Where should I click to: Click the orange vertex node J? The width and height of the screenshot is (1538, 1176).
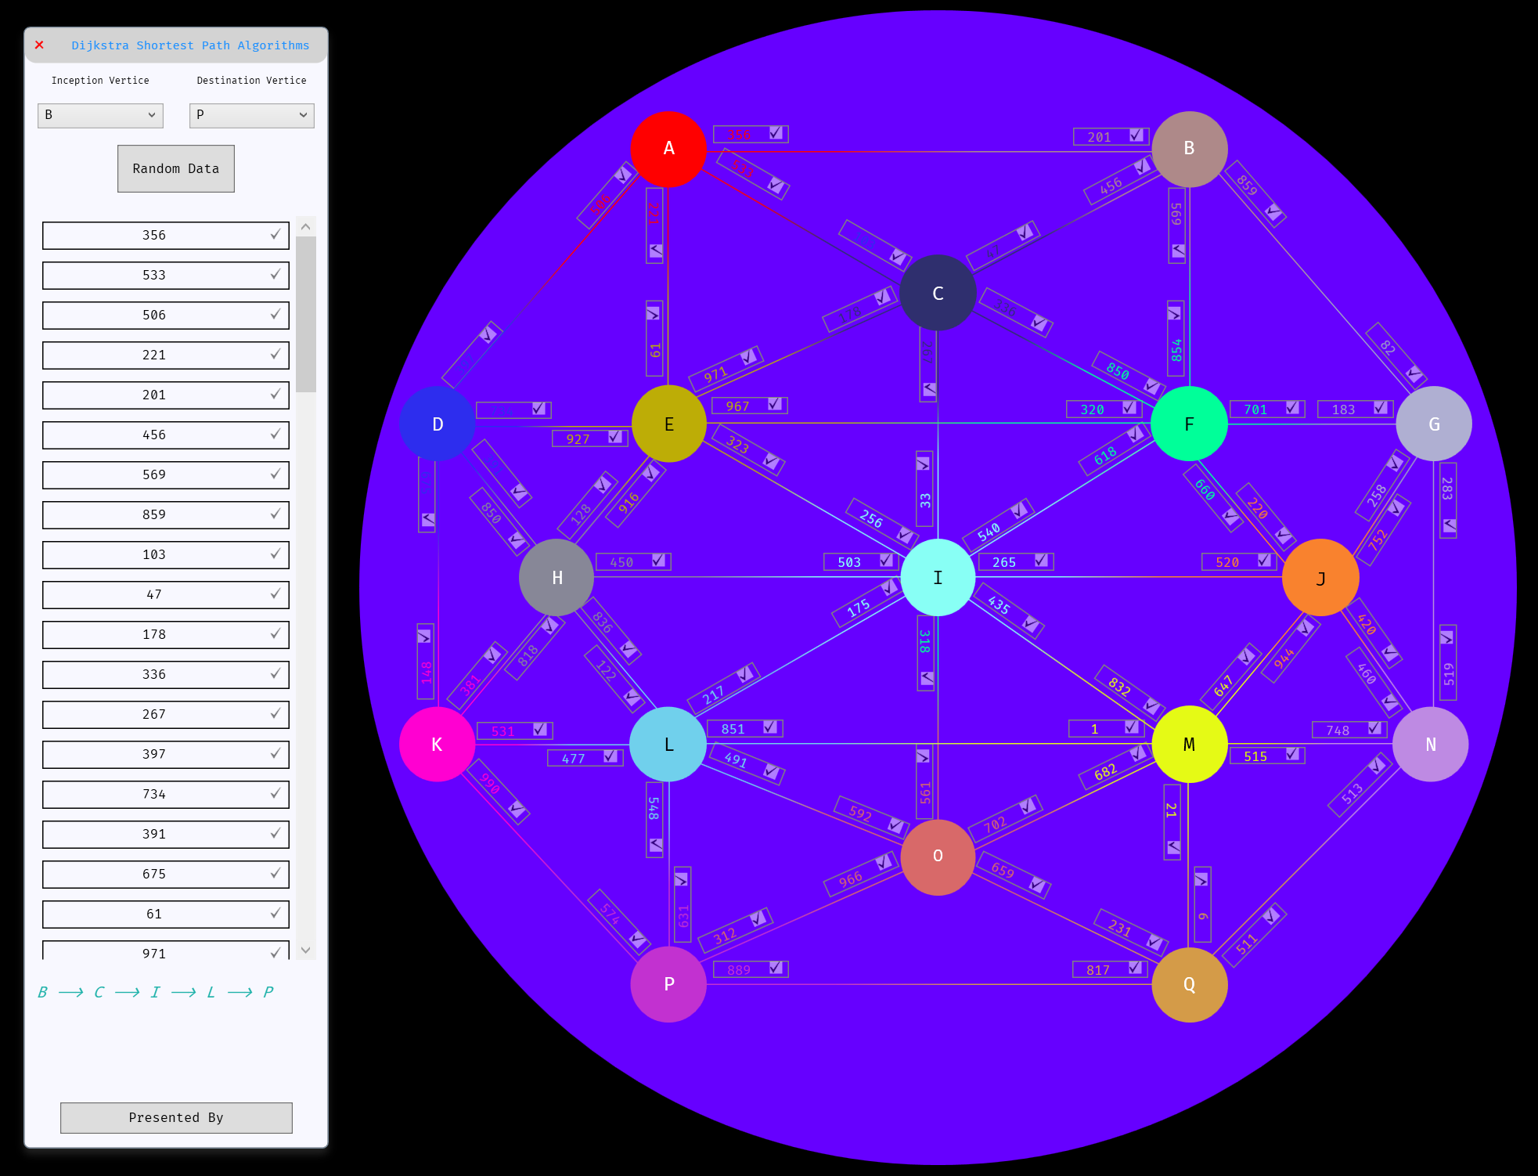pos(1320,578)
